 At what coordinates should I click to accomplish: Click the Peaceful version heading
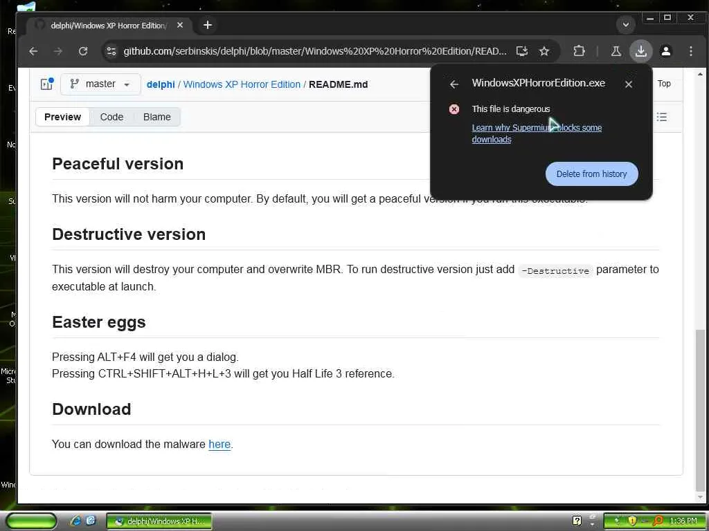click(x=118, y=164)
